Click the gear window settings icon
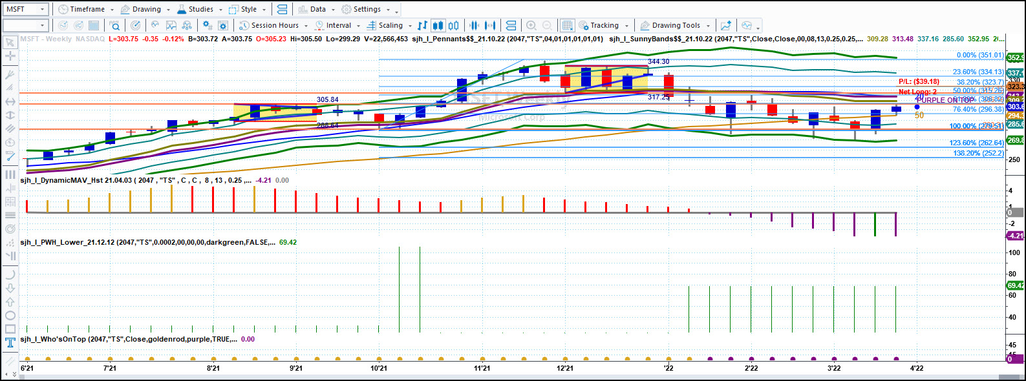Screen dimensions: 1026x381 pos(223,25)
